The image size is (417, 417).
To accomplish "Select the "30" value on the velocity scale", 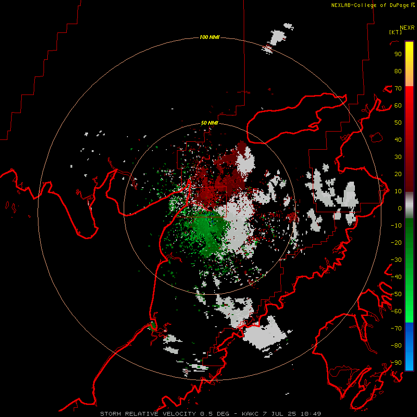I will (x=398, y=157).
